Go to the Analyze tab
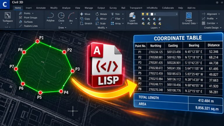This screenshot has width=224, height=126. [x=66, y=8]
